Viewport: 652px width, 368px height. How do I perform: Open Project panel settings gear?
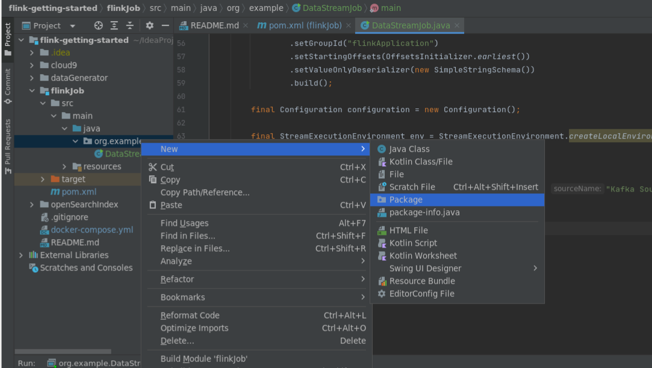[150, 26]
